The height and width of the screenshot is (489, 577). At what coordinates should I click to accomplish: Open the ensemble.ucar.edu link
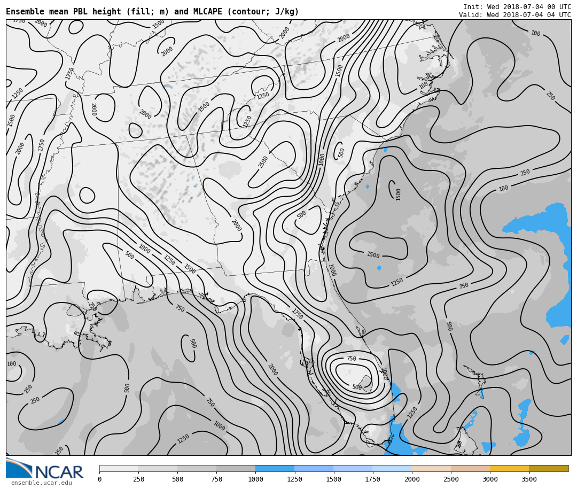[41, 483]
